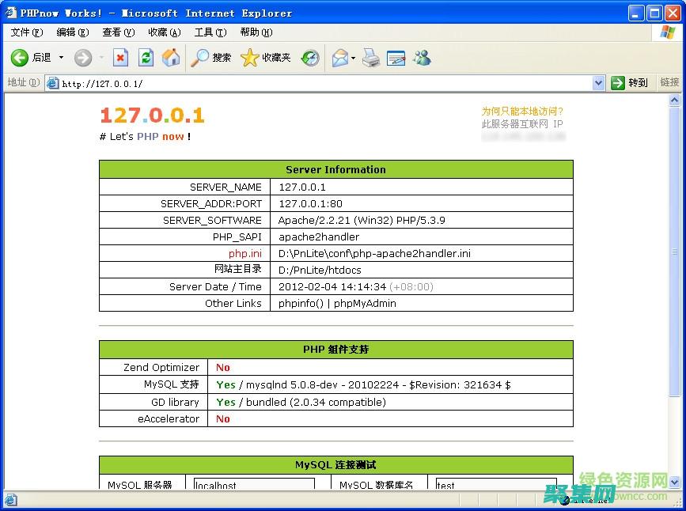This screenshot has height=511, width=686.
Task: Click the 转到 (Go) button
Action: [x=629, y=82]
